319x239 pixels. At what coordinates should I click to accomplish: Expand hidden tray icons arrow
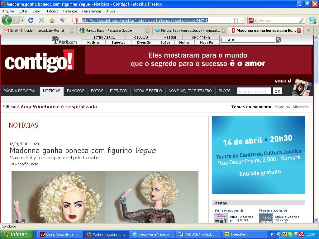point(279,234)
